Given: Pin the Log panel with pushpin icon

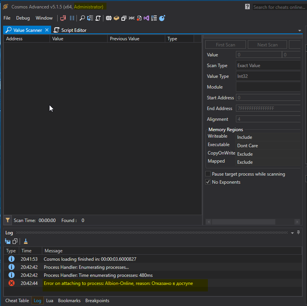Looking at the screenshot, I should [x=298, y=232].
